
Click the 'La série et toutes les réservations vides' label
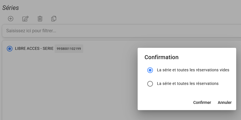pyautogui.click(x=193, y=70)
